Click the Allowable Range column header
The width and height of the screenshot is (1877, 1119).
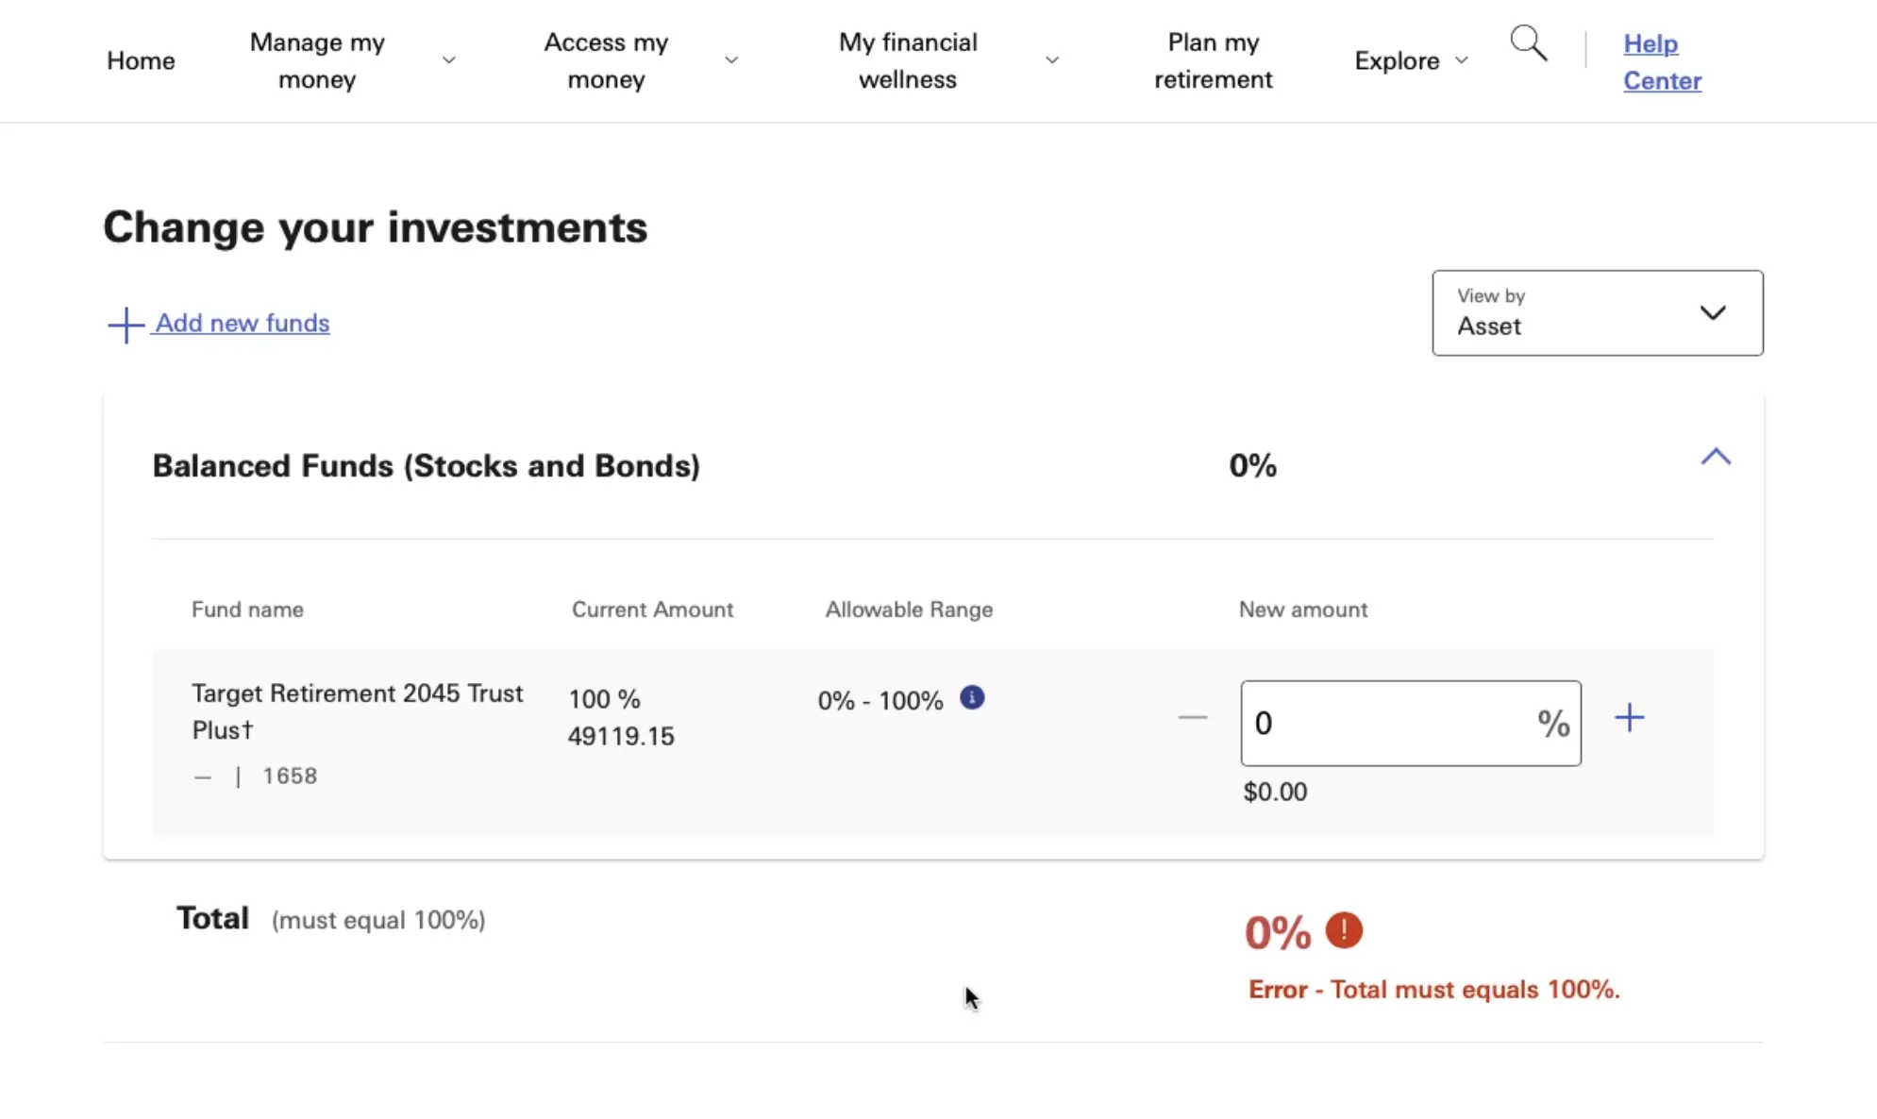tap(909, 610)
